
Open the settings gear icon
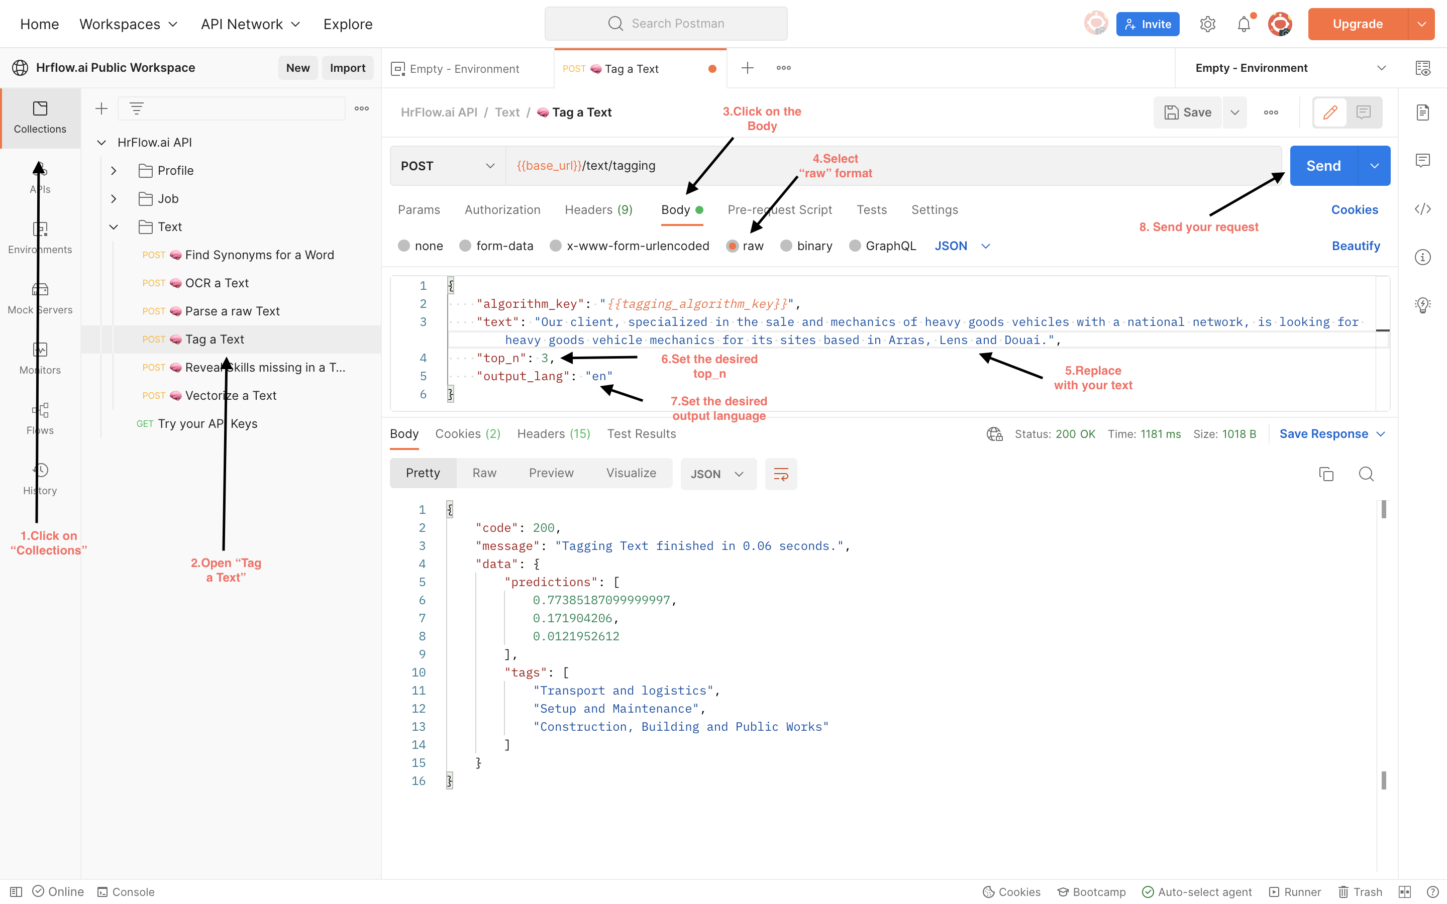(x=1207, y=25)
